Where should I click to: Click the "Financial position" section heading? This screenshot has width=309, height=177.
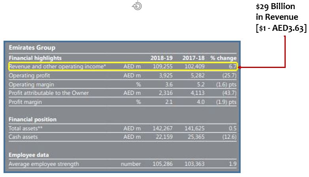(32, 119)
